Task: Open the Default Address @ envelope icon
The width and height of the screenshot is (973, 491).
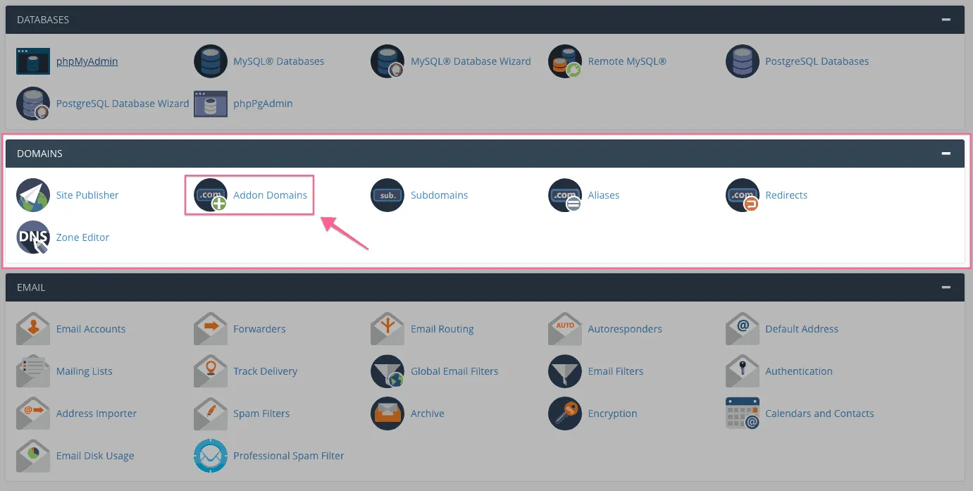Action: 743,329
